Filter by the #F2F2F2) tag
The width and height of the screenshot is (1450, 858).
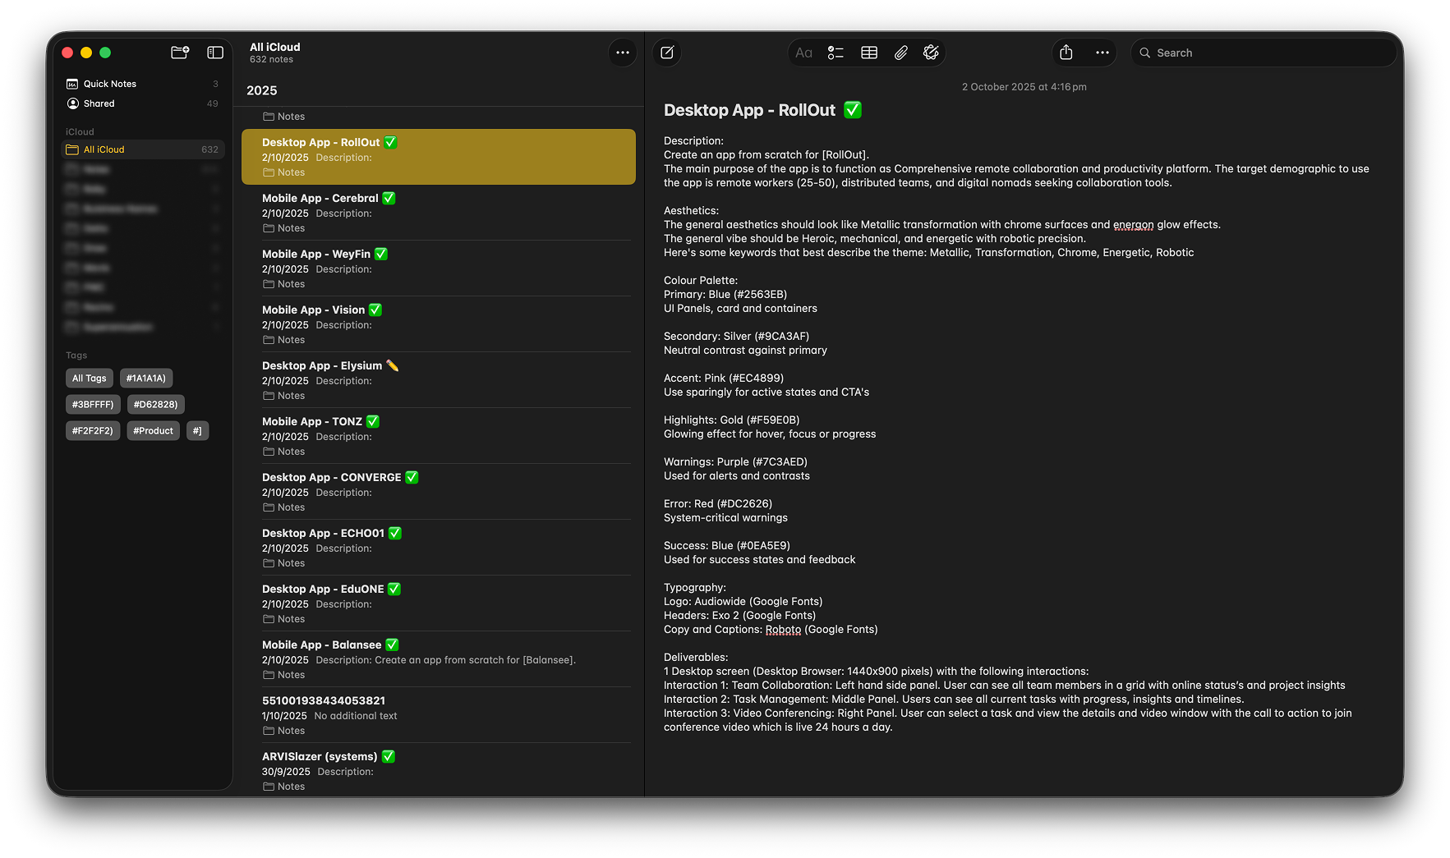93,431
